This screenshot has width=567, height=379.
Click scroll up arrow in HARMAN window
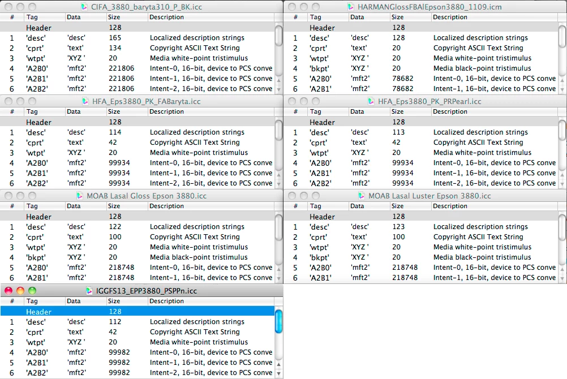coord(562,80)
